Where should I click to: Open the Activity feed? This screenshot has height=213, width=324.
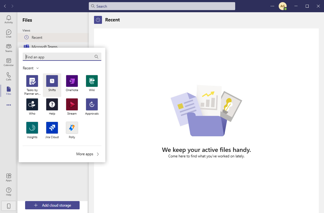point(9,19)
